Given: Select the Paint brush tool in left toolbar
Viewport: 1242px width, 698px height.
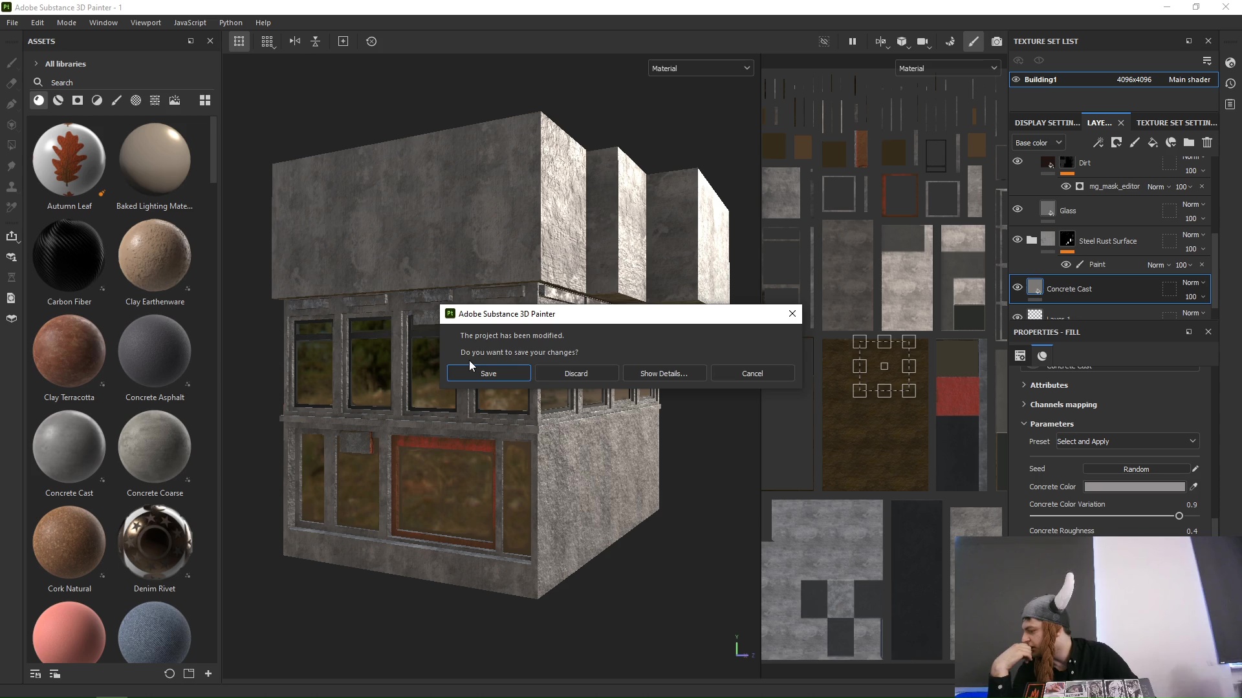Looking at the screenshot, I should pos(12,63).
